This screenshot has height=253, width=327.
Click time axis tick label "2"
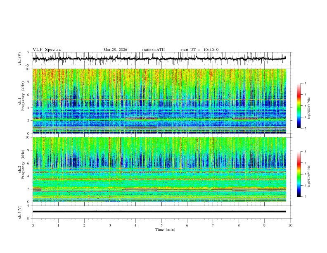(84, 225)
